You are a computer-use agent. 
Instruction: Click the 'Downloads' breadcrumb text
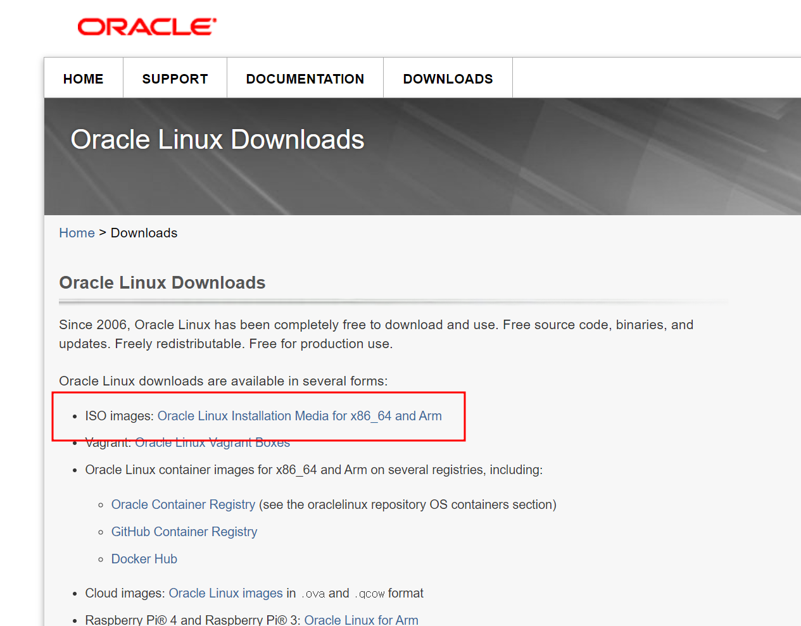pyautogui.click(x=144, y=233)
